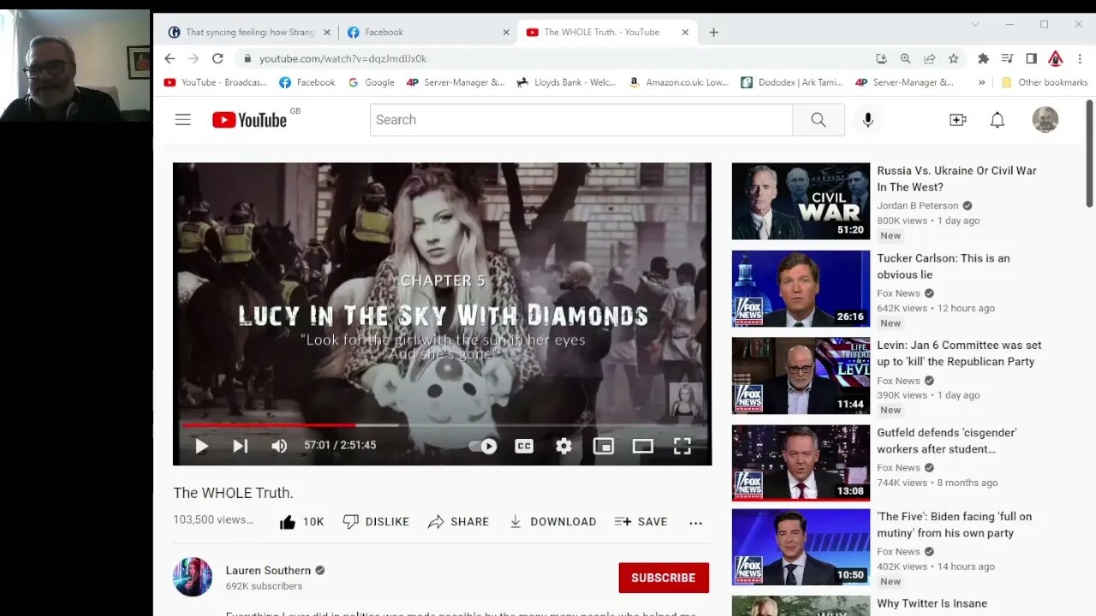Open Russia Vs. Ukraine Civil War thumbnail
Screen dimensions: 1096x616
coord(801,201)
